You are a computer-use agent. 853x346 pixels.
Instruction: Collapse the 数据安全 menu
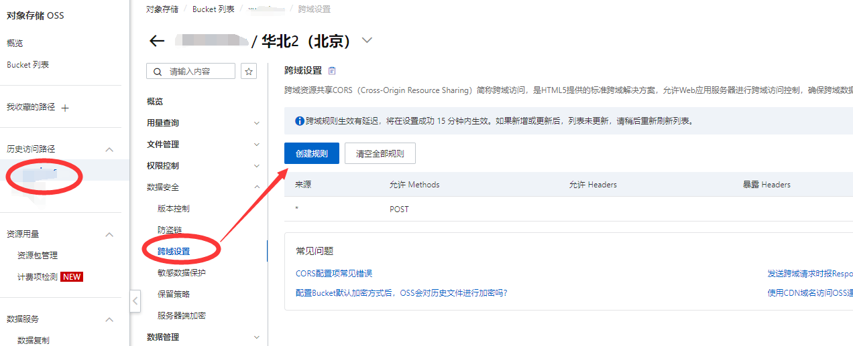[256, 187]
